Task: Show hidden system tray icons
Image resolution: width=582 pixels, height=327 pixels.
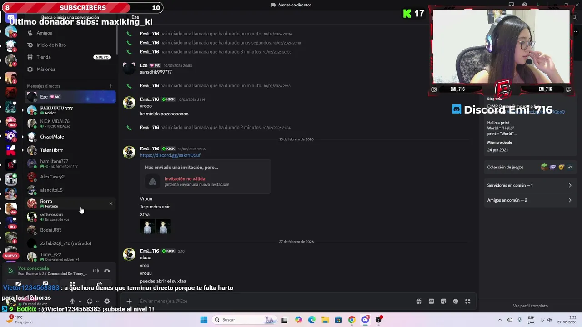Action: pyautogui.click(x=500, y=320)
